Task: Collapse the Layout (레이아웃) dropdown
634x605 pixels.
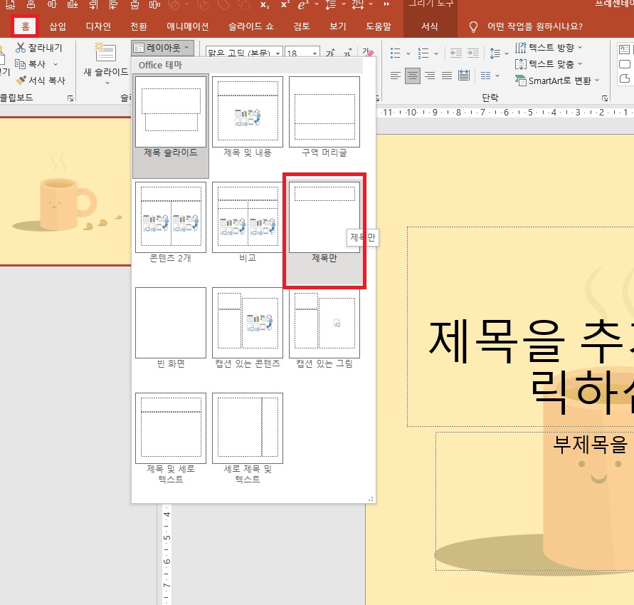Action: coord(162,48)
